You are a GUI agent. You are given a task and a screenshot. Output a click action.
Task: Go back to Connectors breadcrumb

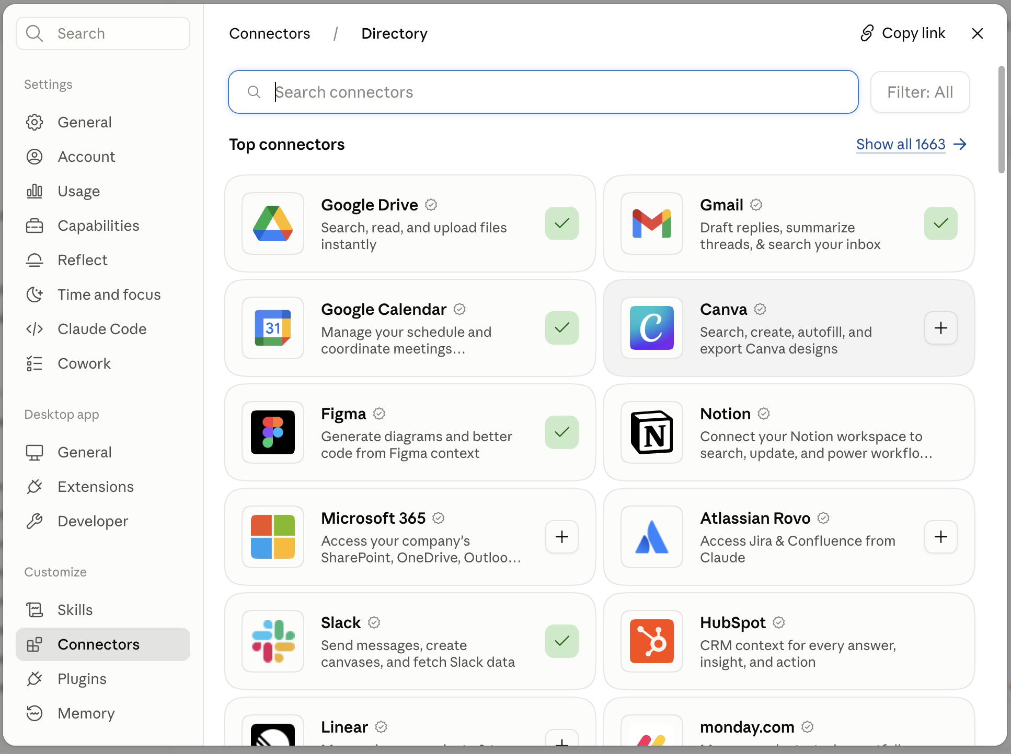click(x=270, y=33)
